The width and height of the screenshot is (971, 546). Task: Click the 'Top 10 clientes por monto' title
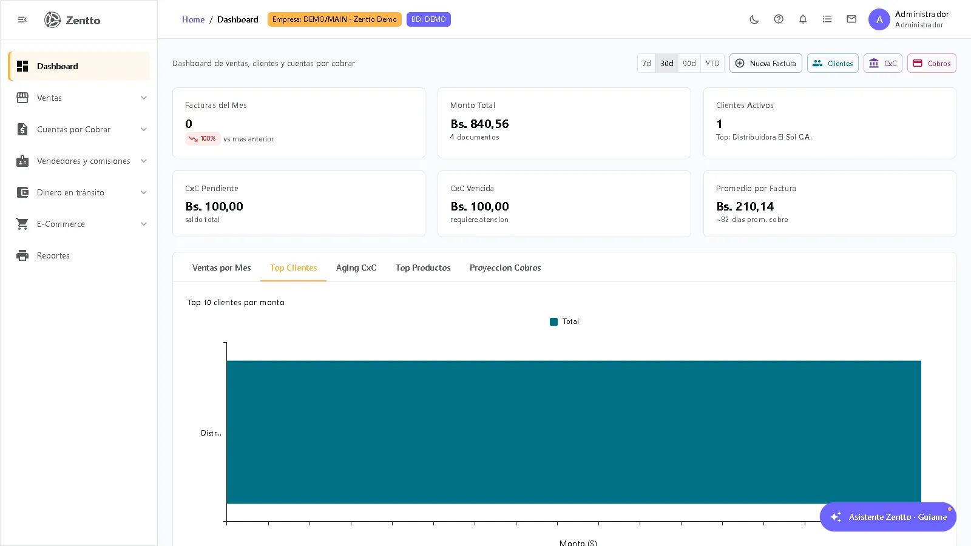click(236, 302)
